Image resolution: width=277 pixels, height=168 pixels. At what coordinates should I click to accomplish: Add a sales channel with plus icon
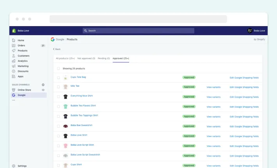pyautogui.click(x=43, y=85)
